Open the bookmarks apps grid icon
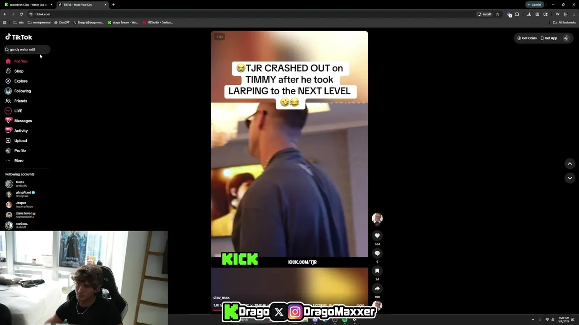The width and height of the screenshot is (579, 325). (5, 22)
